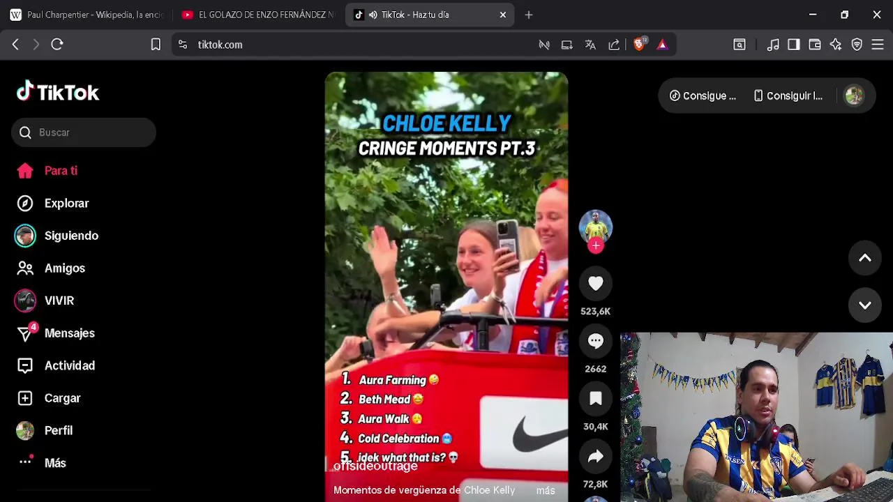Open the Actividad notifications
This screenshot has height=502, width=893.
56,365
